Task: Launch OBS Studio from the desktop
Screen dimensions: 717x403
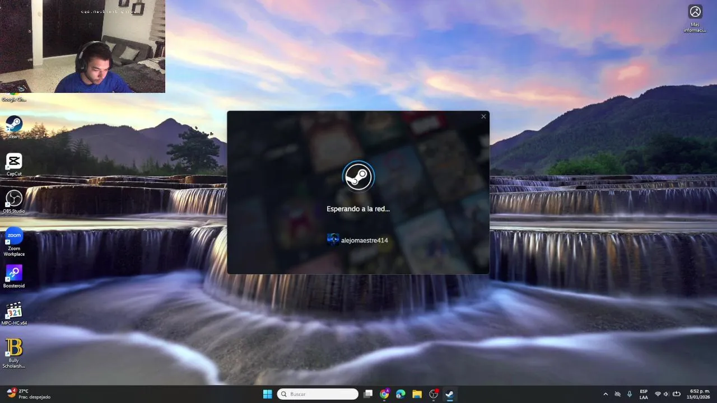Action: coord(14,202)
